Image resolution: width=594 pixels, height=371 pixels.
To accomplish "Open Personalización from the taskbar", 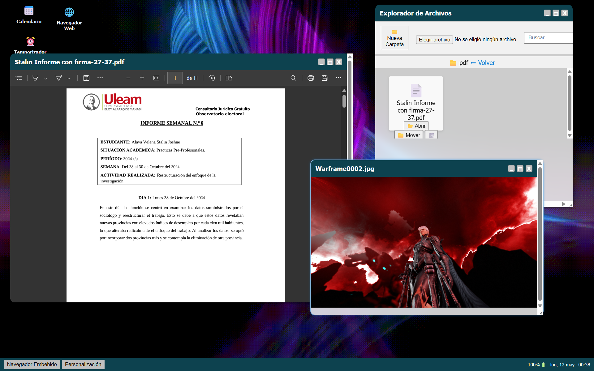I will tap(83, 364).
